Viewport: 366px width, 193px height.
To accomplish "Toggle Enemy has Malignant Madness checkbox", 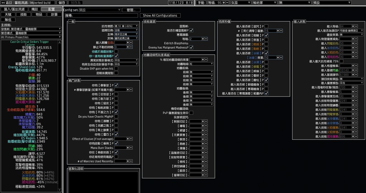I will click(191, 47).
